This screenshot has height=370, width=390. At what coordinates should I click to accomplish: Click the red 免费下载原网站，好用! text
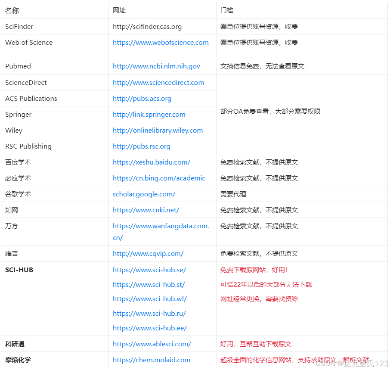click(254, 270)
